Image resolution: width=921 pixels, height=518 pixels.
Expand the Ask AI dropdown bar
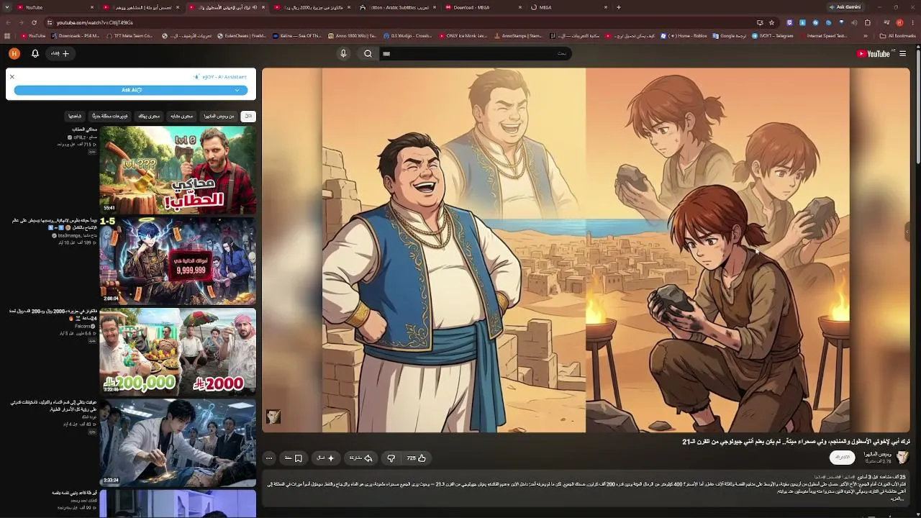[x=131, y=90]
